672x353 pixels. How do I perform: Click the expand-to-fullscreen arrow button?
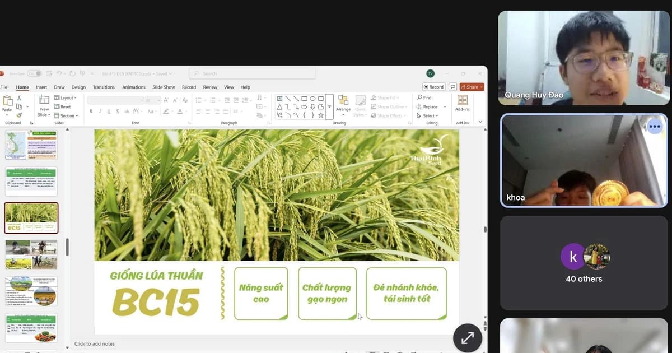tap(467, 338)
